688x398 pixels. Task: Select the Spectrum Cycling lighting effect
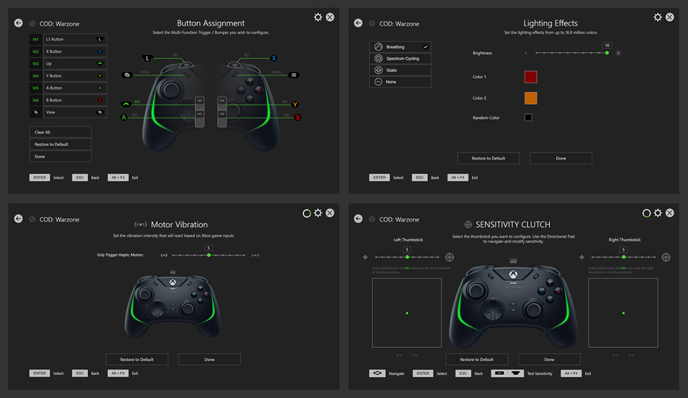pos(400,58)
